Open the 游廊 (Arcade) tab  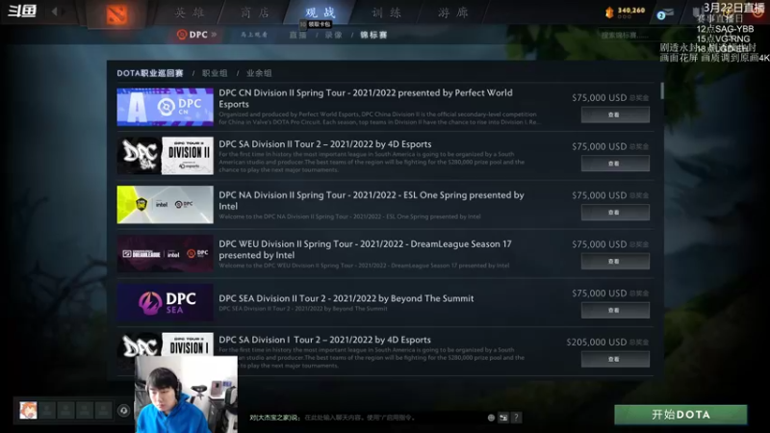452,13
